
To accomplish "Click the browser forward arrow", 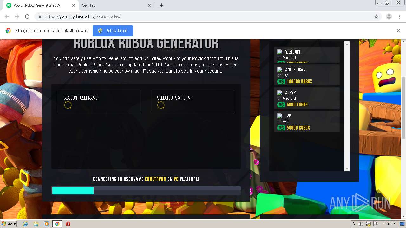I will [x=17, y=16].
